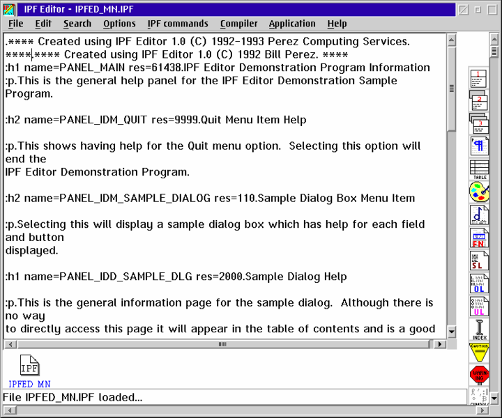
Task: Insert a note tag with music icon
Action: (479, 215)
